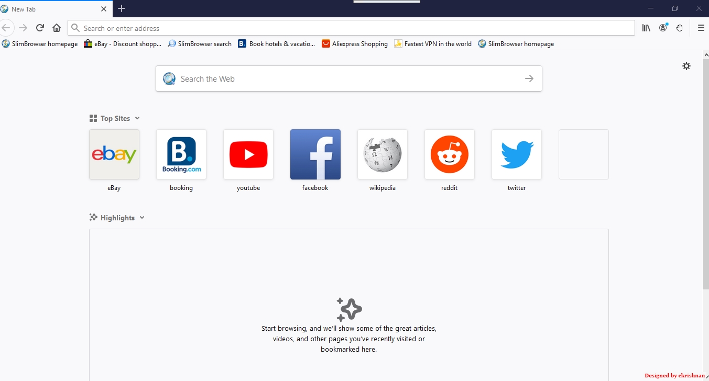Go forward with the forward arrow button
The image size is (709, 381).
[x=23, y=28]
